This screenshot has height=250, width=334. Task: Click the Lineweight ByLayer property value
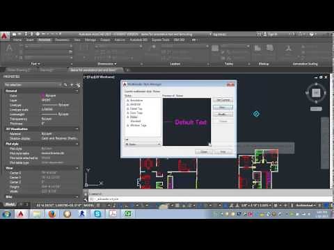click(x=56, y=114)
